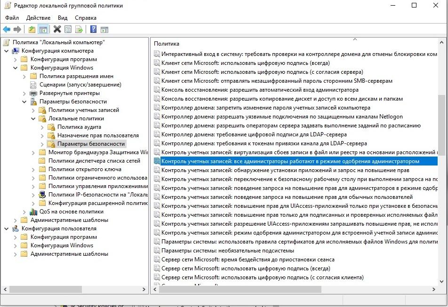The image size is (448, 307).
Task: Expand Конфигурация программ under computer configuration
Action: pos(16,60)
